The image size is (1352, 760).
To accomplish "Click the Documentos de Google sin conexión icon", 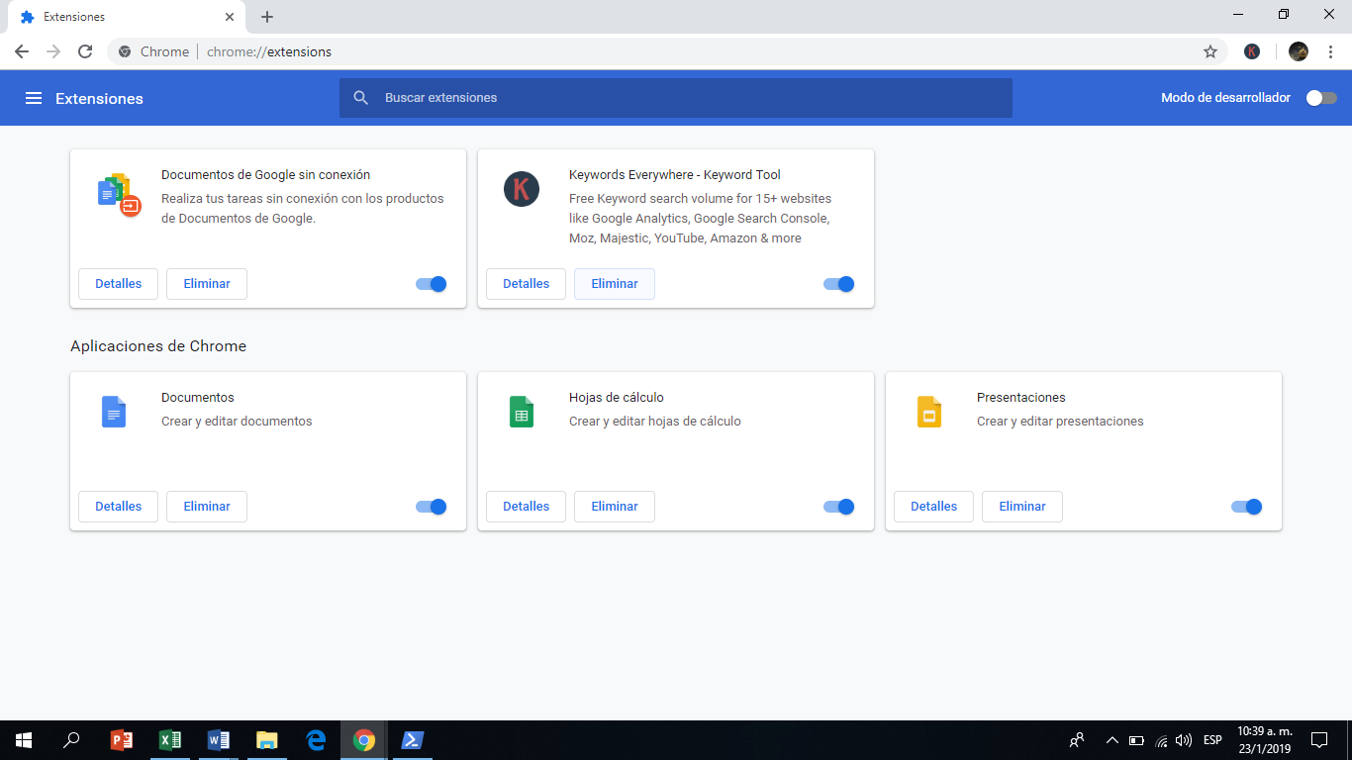I will 119,194.
